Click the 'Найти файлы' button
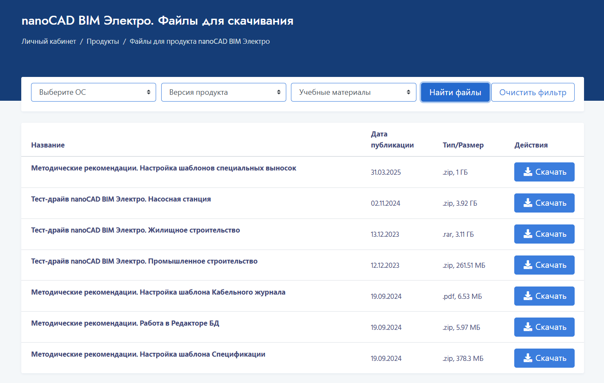This screenshot has height=383, width=604. click(x=455, y=92)
